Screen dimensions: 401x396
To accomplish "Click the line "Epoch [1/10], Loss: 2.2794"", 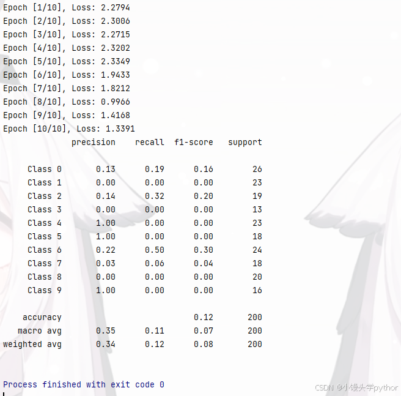I will coord(67,8).
